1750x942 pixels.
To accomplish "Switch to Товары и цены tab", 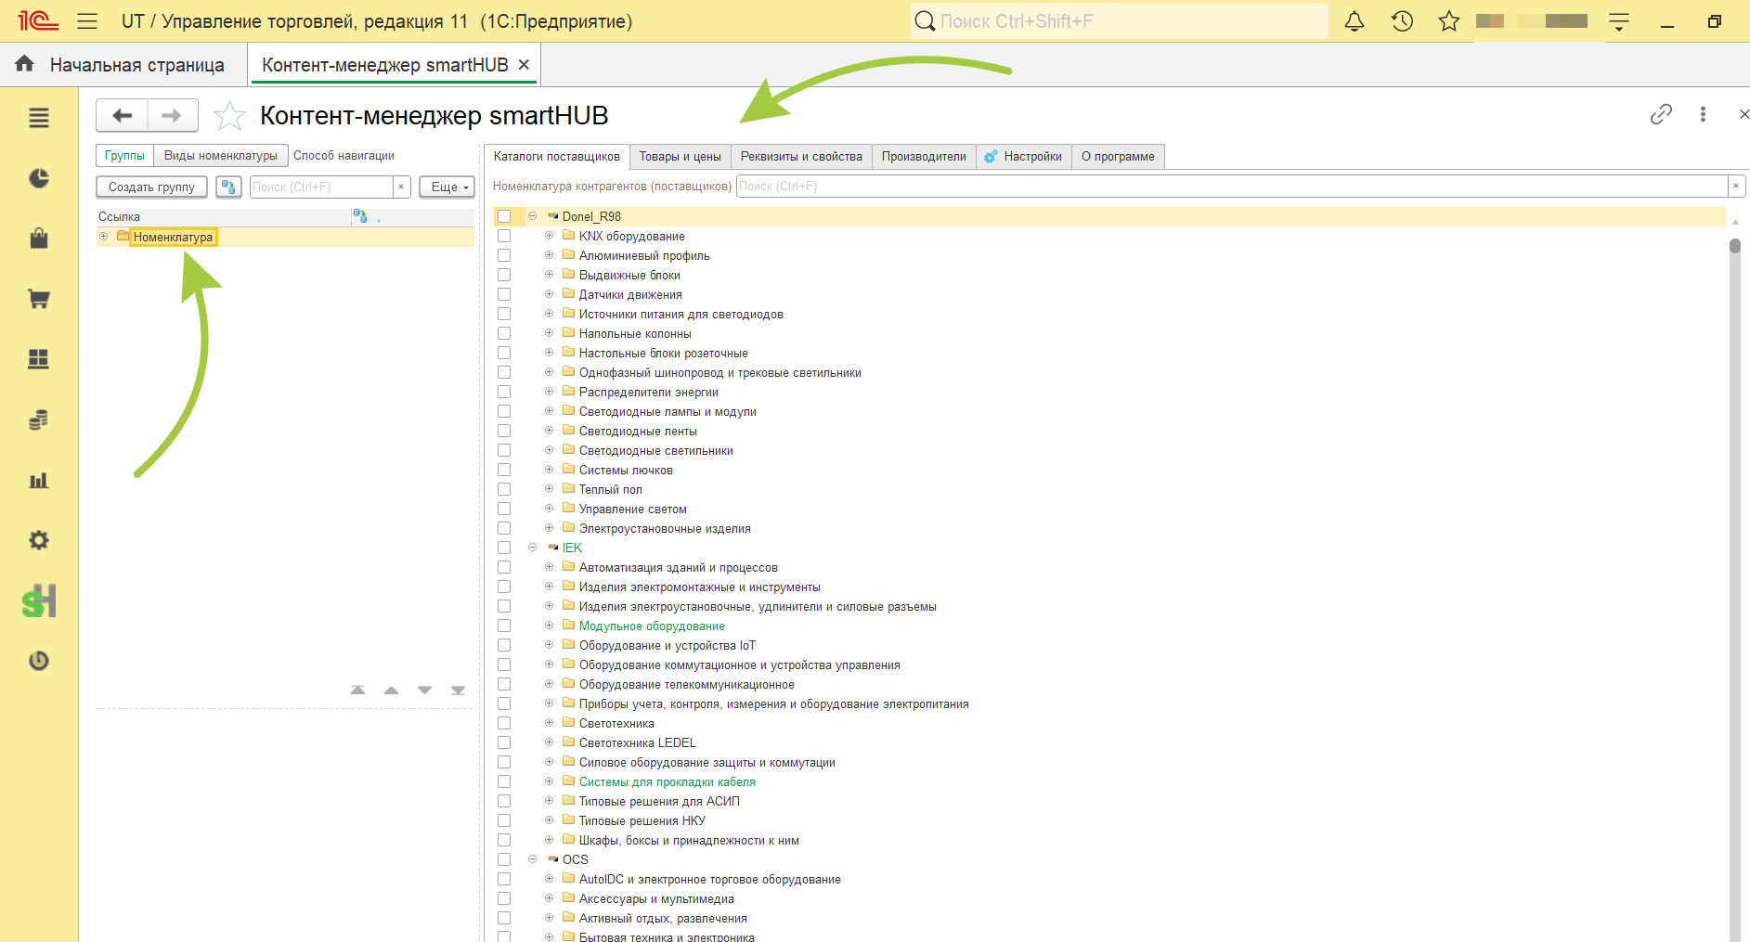I will (680, 157).
